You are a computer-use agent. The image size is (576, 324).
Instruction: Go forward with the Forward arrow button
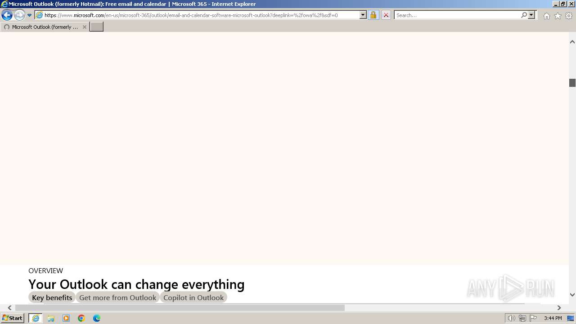(x=19, y=15)
